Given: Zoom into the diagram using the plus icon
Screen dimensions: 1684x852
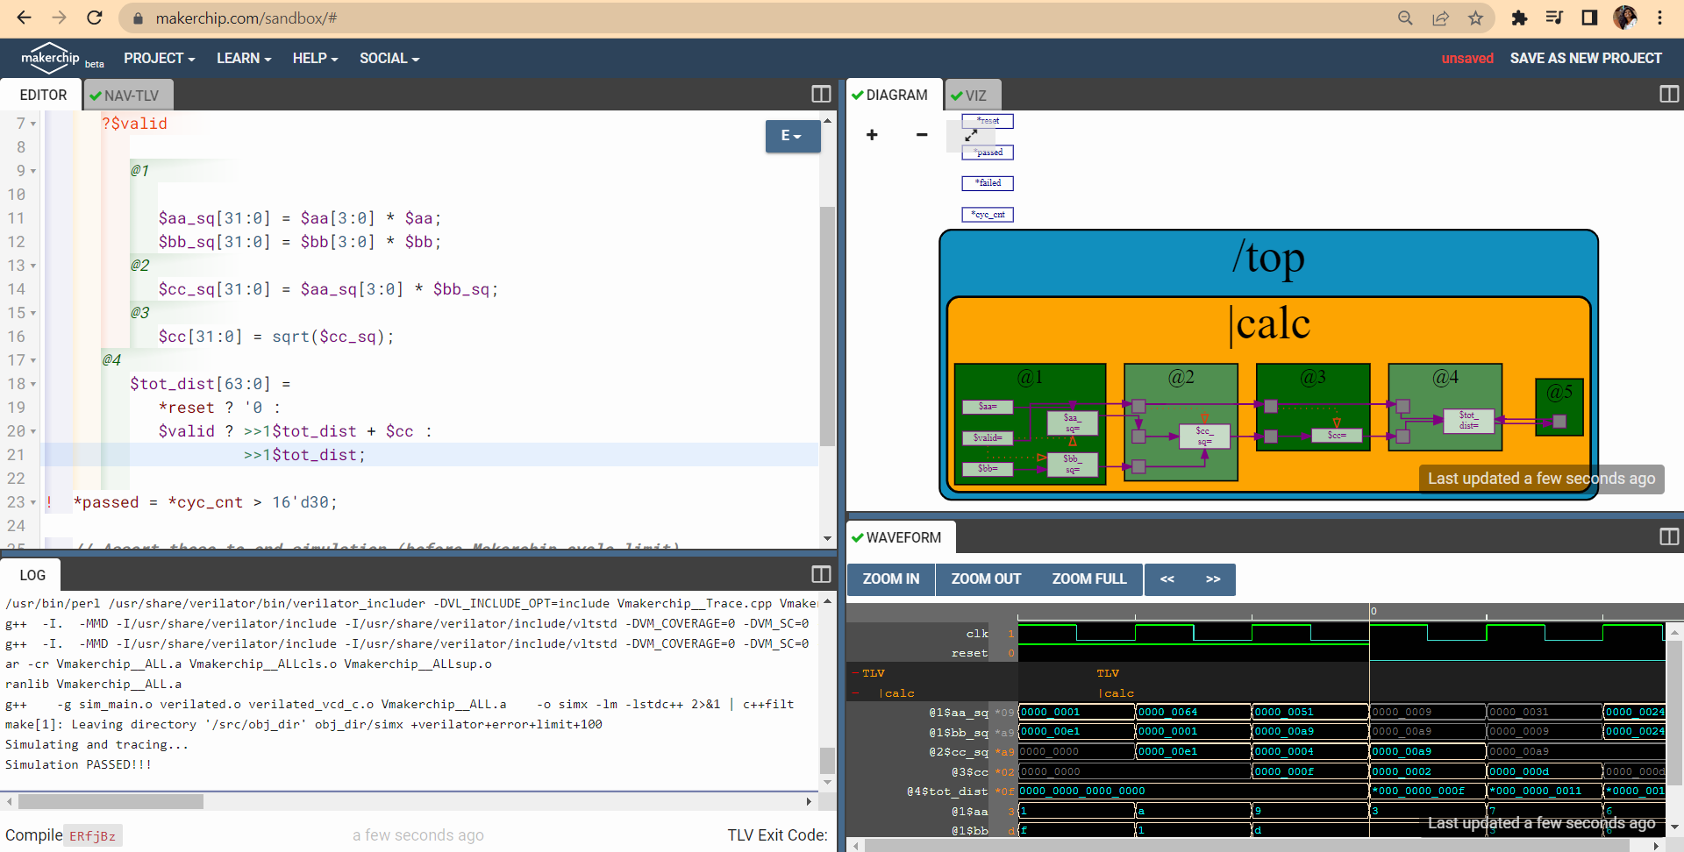Looking at the screenshot, I should pos(872,135).
